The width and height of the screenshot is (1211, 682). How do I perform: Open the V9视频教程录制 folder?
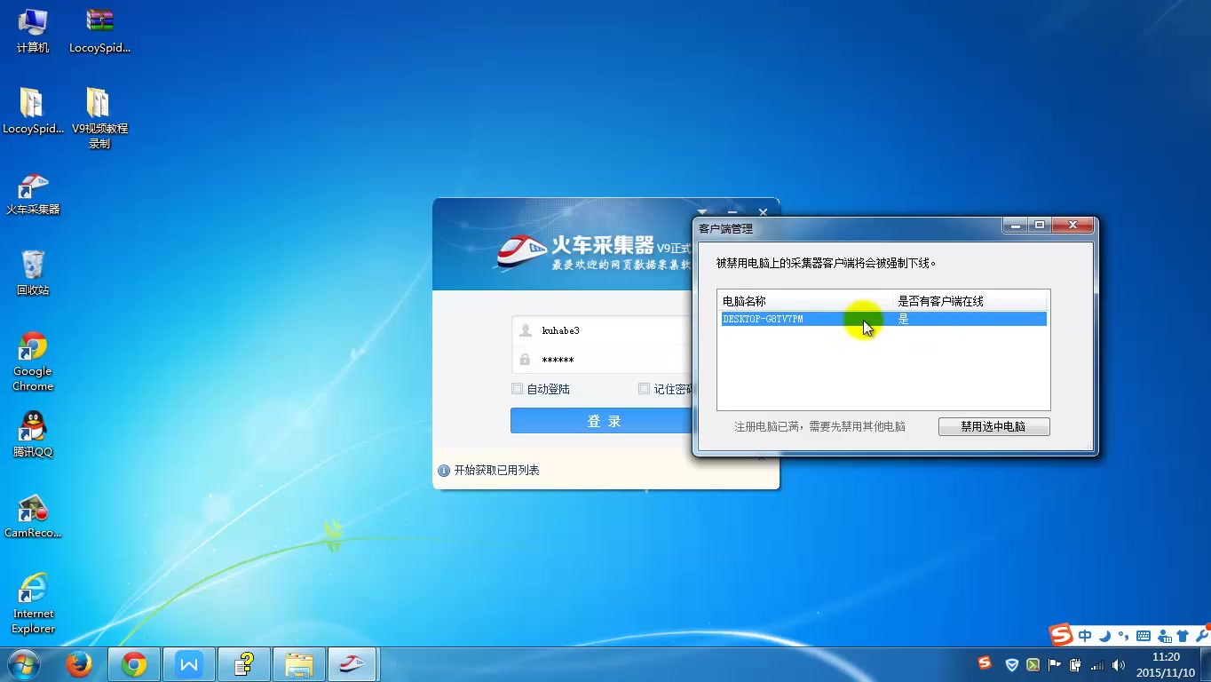tap(99, 117)
